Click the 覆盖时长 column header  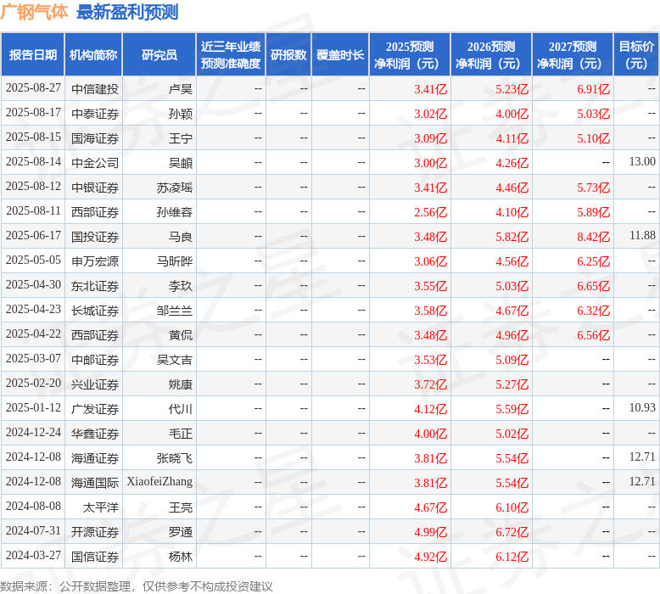coord(340,54)
